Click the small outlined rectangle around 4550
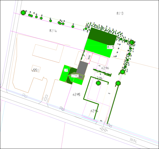 tap(36, 69)
